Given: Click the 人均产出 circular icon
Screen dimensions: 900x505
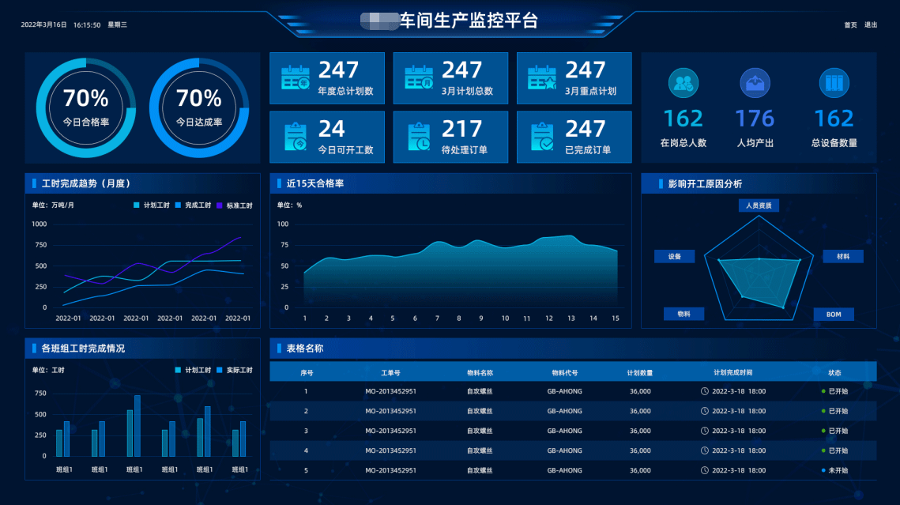Looking at the screenshot, I should coord(755,83).
